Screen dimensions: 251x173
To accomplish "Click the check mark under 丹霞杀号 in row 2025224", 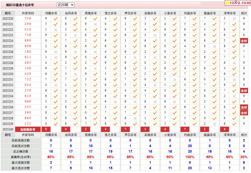I will pyautogui.click(x=194, y=41).
